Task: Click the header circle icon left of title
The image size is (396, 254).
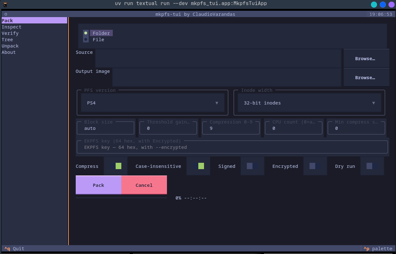Action: point(6,14)
